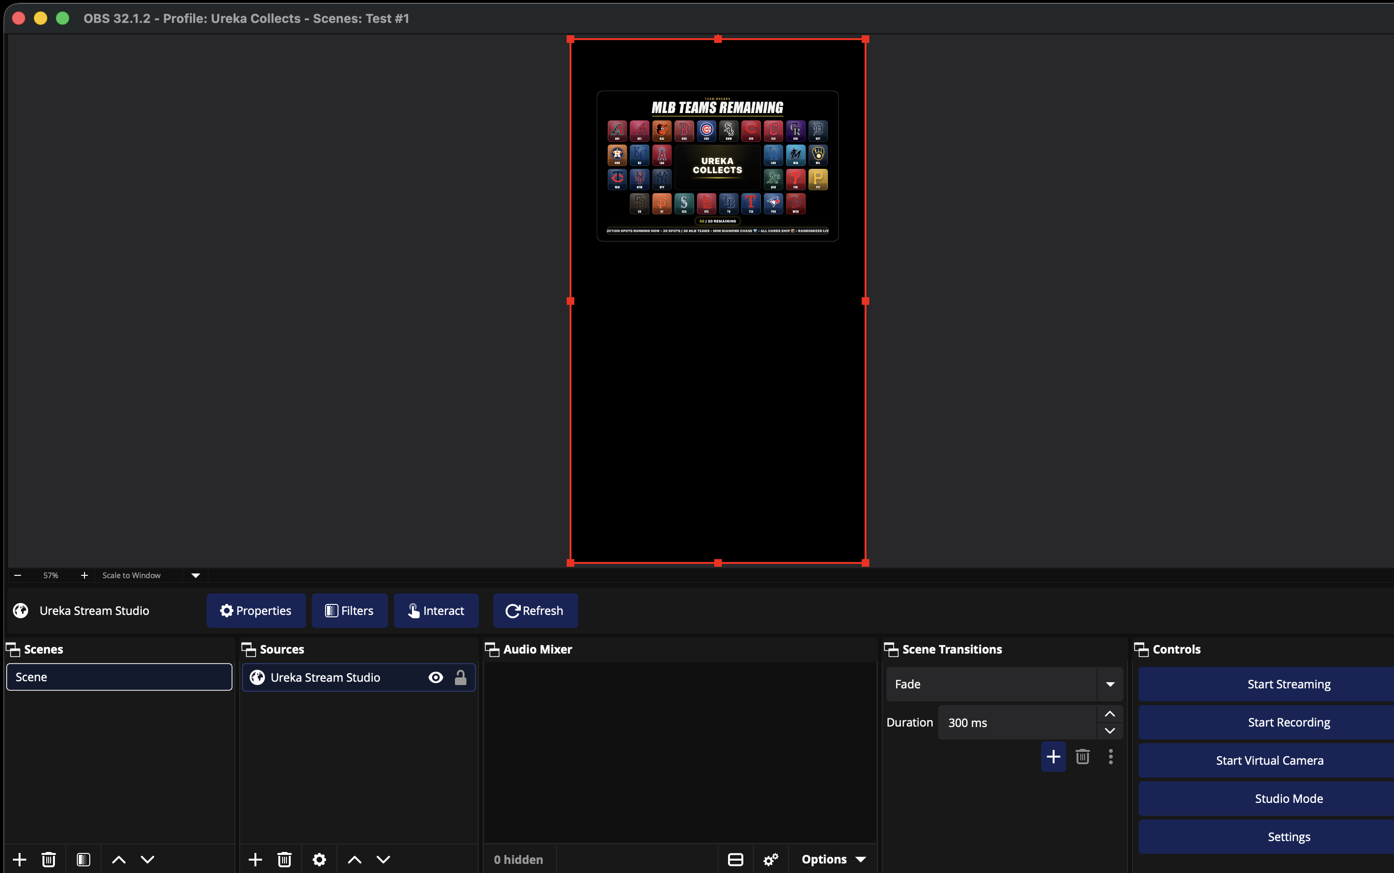The width and height of the screenshot is (1394, 873).
Task: Move scene up with arrow
Action: (118, 859)
